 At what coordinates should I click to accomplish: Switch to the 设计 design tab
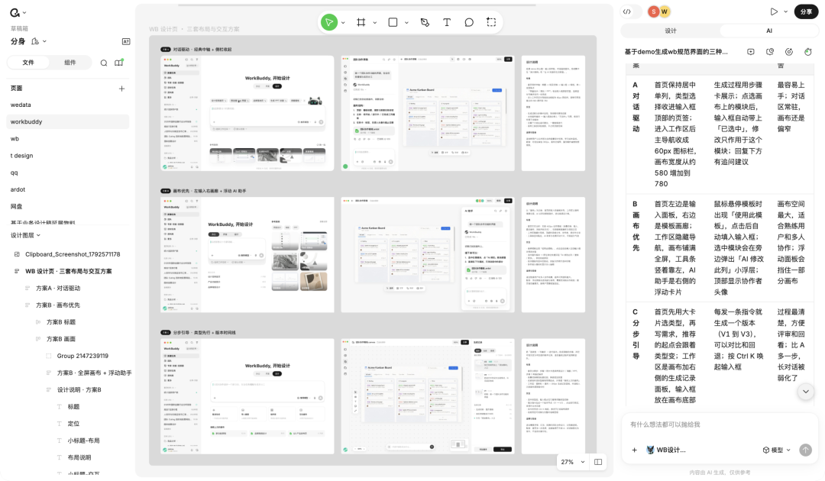click(x=671, y=31)
